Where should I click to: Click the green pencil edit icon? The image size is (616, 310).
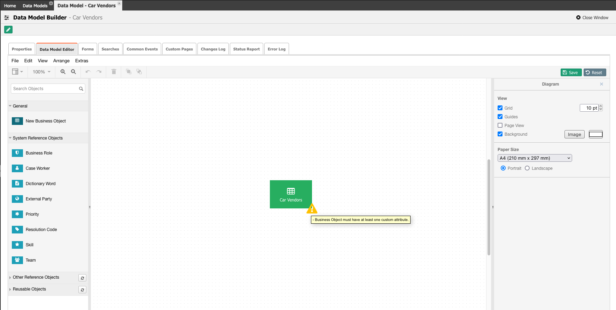(x=8, y=30)
